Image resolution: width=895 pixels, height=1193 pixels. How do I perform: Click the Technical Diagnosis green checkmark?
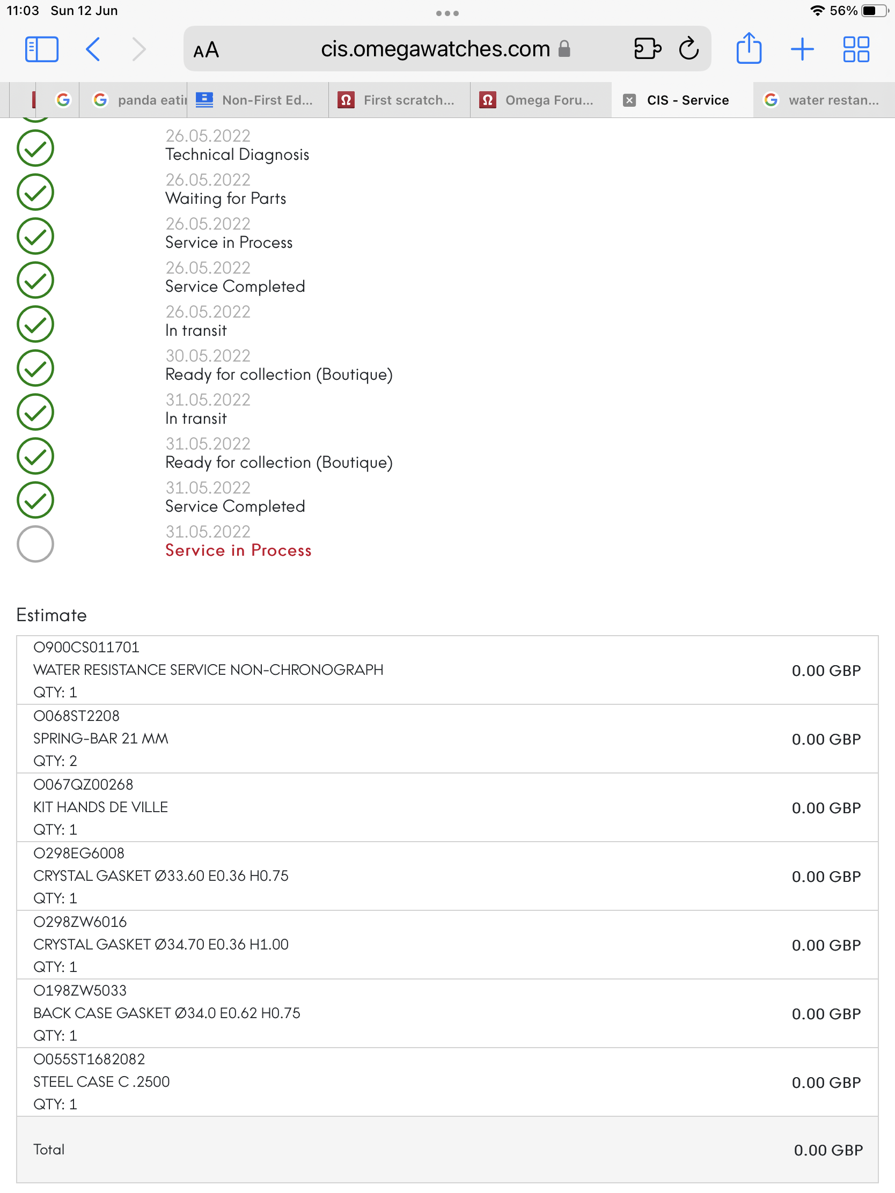point(35,148)
